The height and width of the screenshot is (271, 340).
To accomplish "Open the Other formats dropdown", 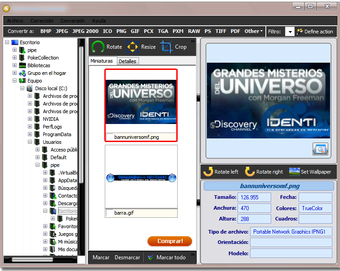I will point(253,31).
